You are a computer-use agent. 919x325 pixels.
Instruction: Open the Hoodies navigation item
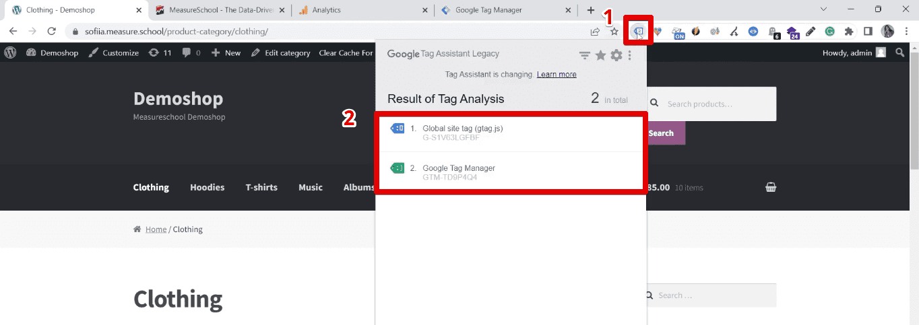click(x=208, y=187)
